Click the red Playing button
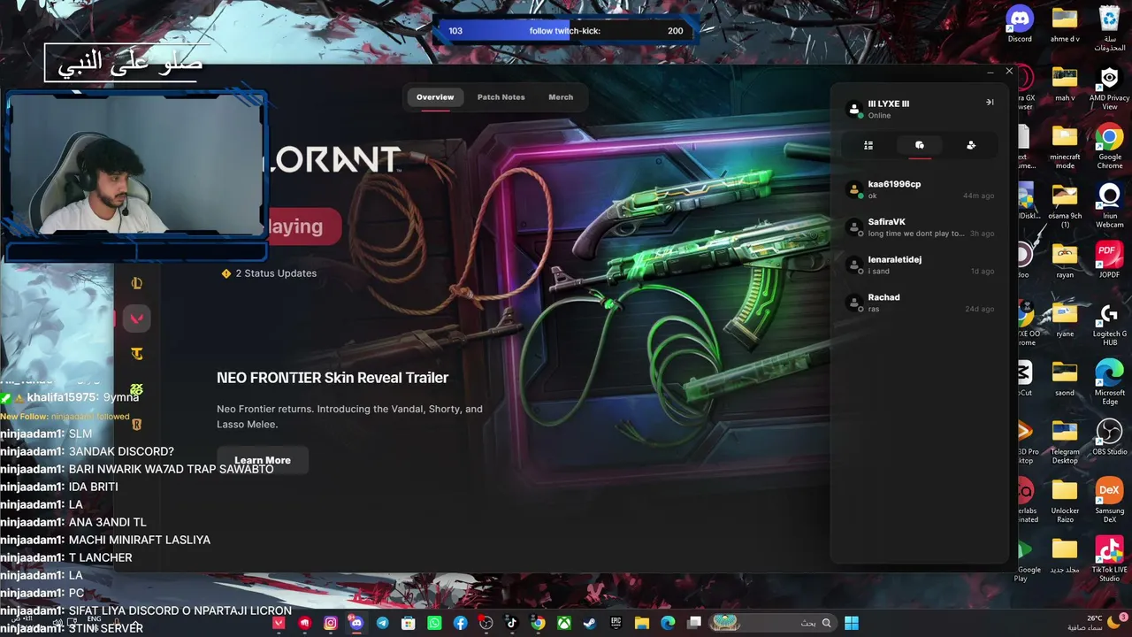Viewport: 1132px width, 637px height. pyautogui.click(x=303, y=226)
